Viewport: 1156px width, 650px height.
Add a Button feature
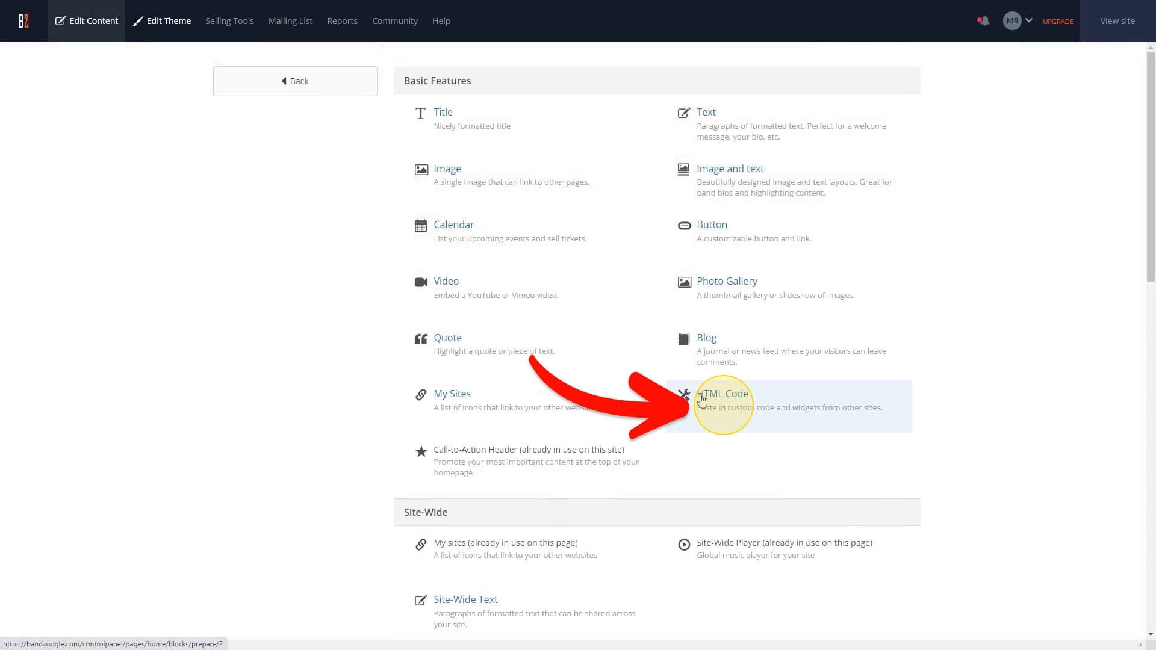(712, 224)
